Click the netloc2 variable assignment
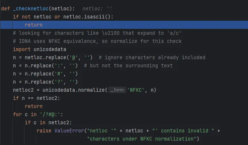The image size is (248, 145). 23,90
